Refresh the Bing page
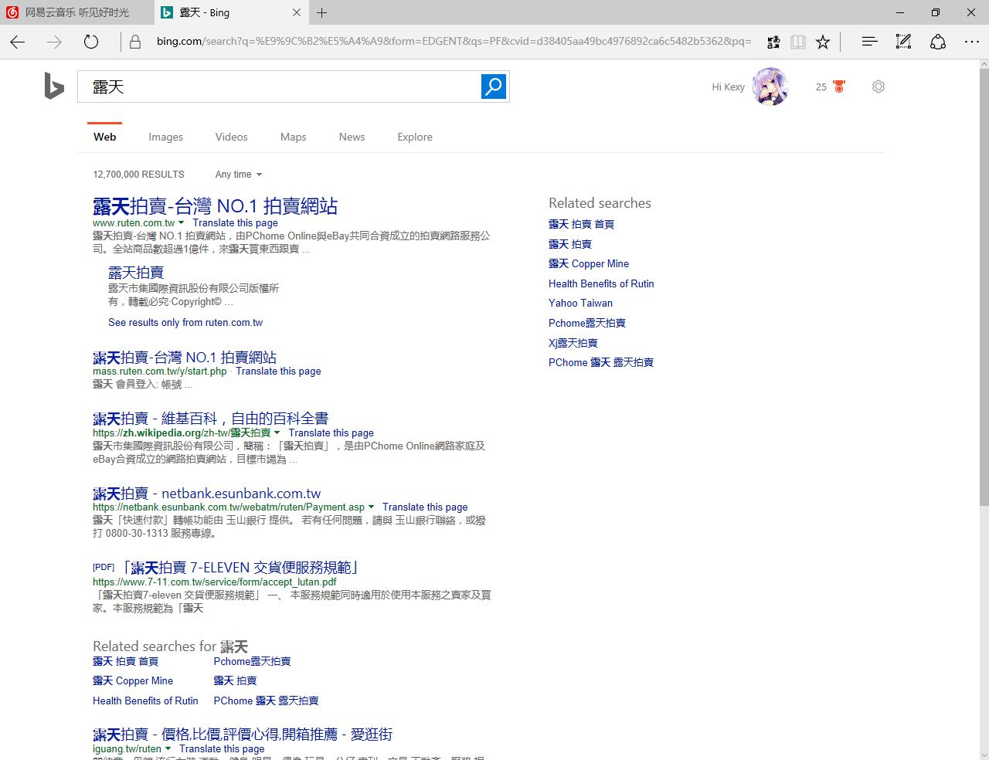Image resolution: width=989 pixels, height=760 pixels. click(x=91, y=42)
